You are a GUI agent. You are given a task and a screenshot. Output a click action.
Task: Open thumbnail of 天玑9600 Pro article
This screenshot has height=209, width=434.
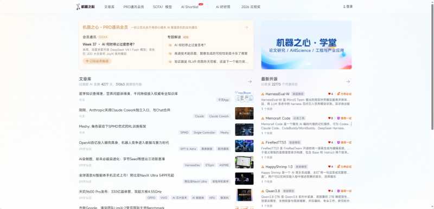coord(244,194)
